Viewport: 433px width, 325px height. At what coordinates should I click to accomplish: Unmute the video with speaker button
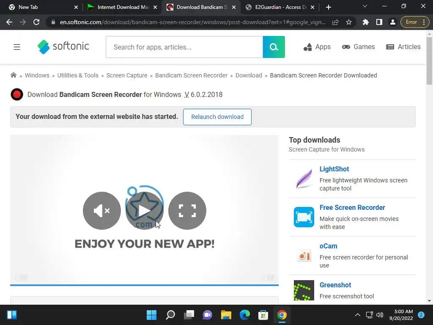pyautogui.click(x=102, y=211)
